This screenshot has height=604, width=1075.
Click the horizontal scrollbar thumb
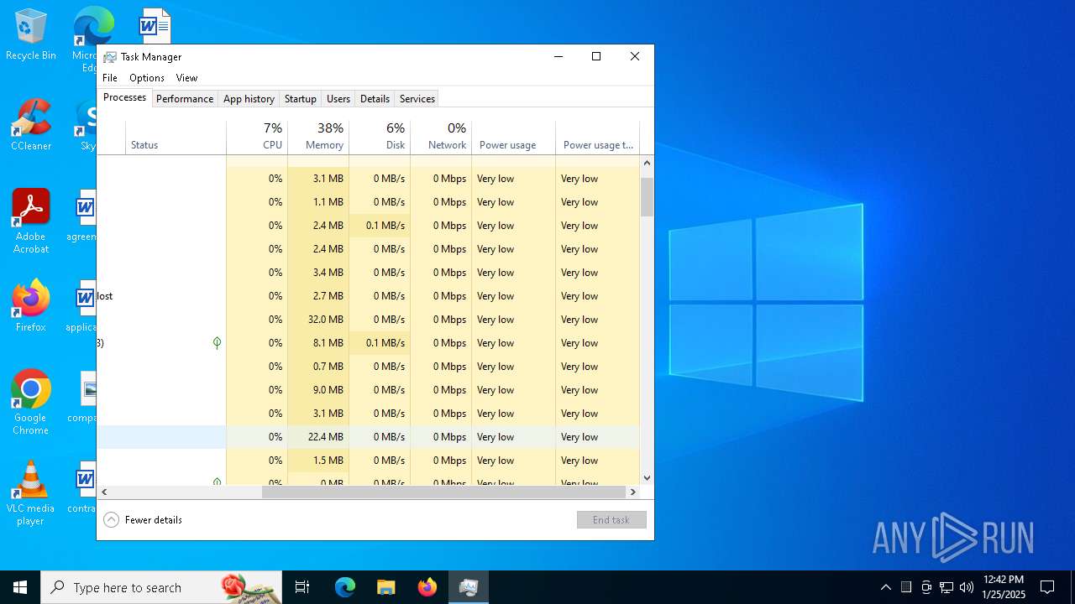[x=443, y=492]
